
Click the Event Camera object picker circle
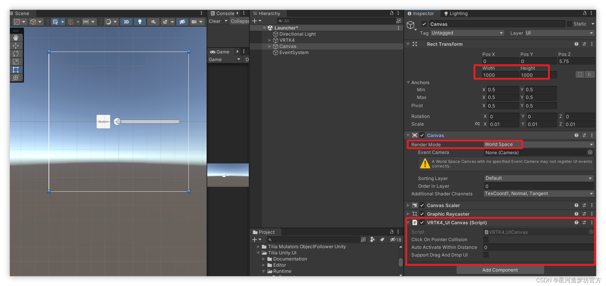[590, 152]
